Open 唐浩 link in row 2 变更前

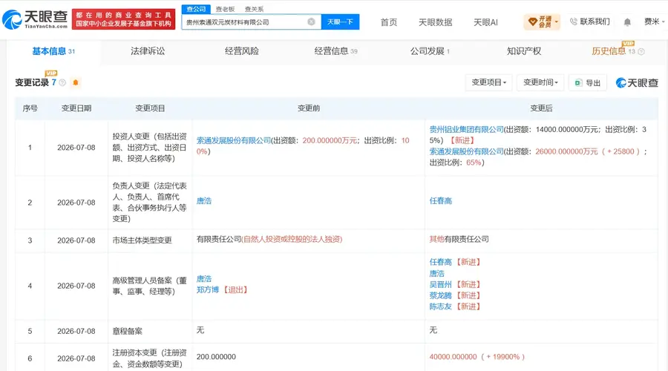point(203,201)
